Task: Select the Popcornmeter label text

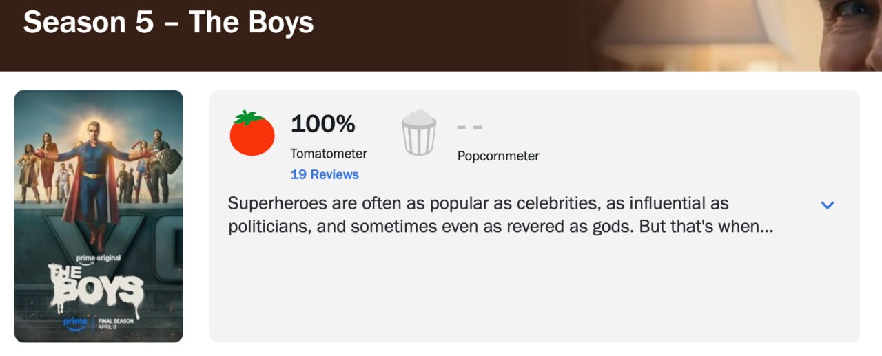Action: click(x=498, y=156)
